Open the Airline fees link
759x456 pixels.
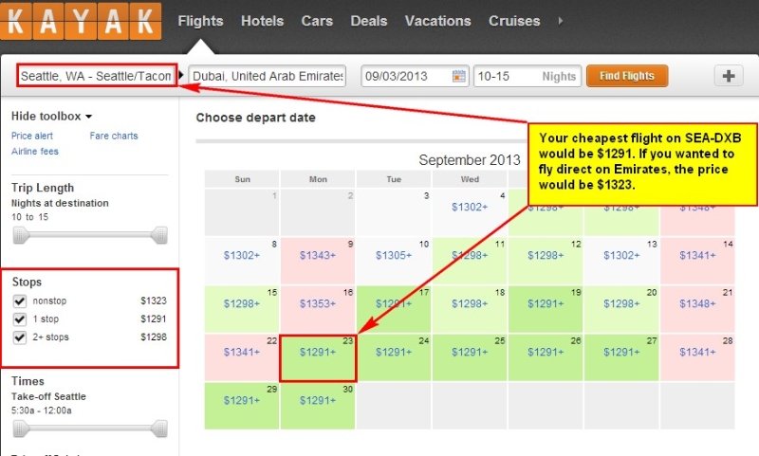point(35,152)
